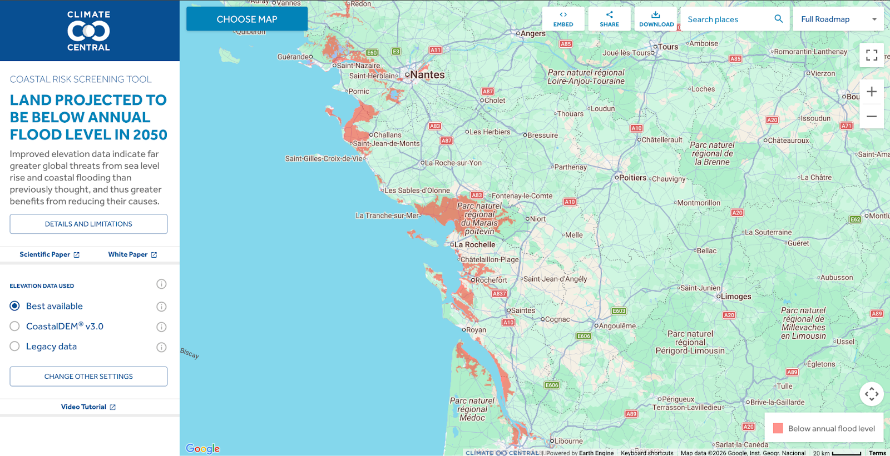890x456 pixels.
Task: Click the map Terms link
Action: (878, 453)
